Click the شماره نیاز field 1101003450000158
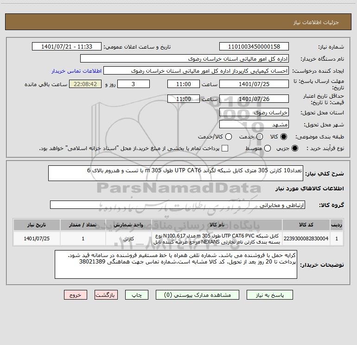Screen dimensions: 357x345 coord(254,47)
